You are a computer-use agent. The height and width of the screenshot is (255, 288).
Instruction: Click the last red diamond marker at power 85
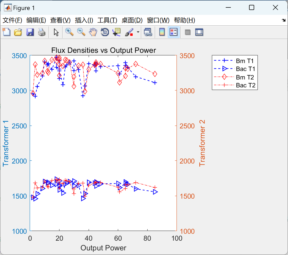pos(155,74)
